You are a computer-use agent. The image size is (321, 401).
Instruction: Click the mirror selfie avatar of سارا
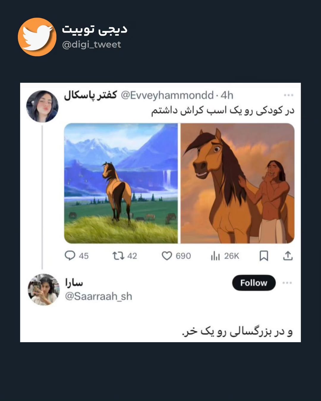pyautogui.click(x=44, y=290)
